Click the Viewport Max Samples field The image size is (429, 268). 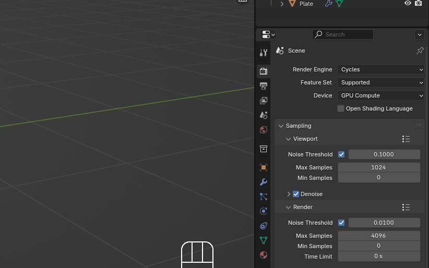(379, 167)
